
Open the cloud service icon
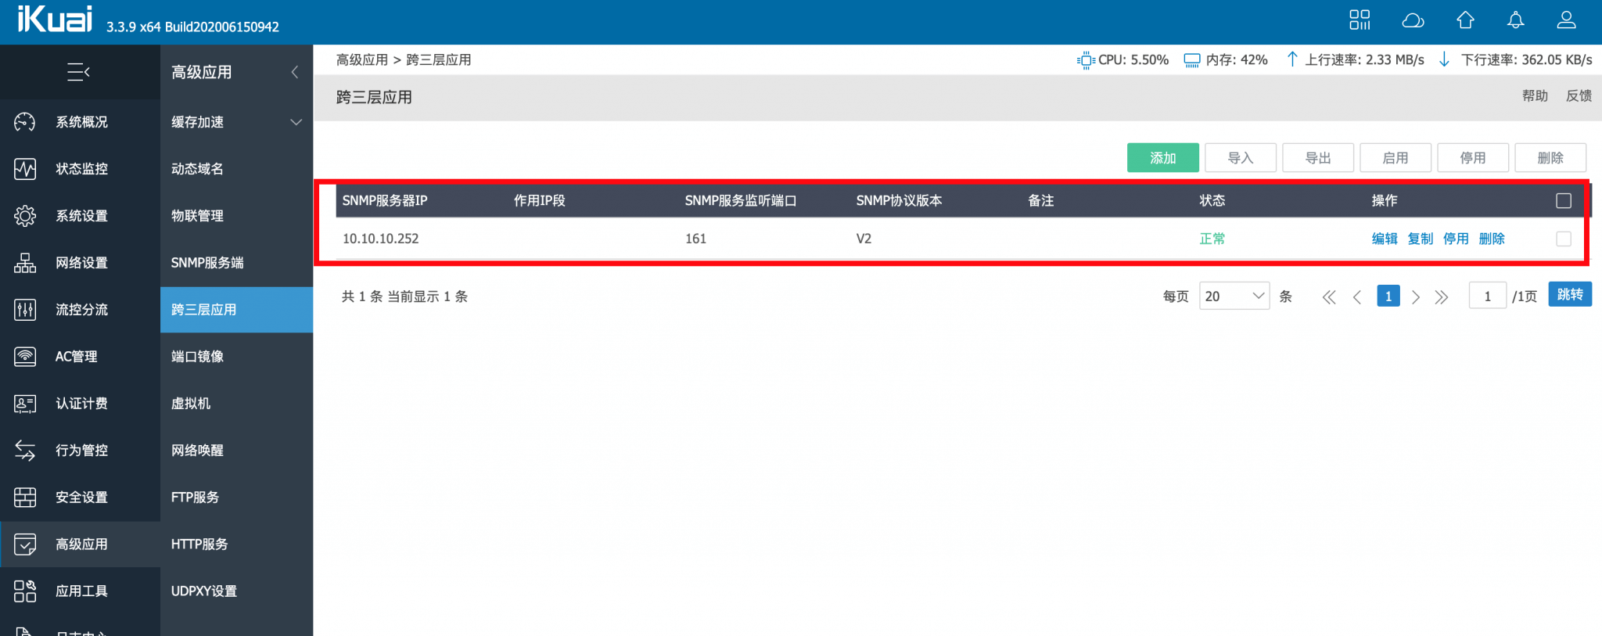click(x=1413, y=20)
